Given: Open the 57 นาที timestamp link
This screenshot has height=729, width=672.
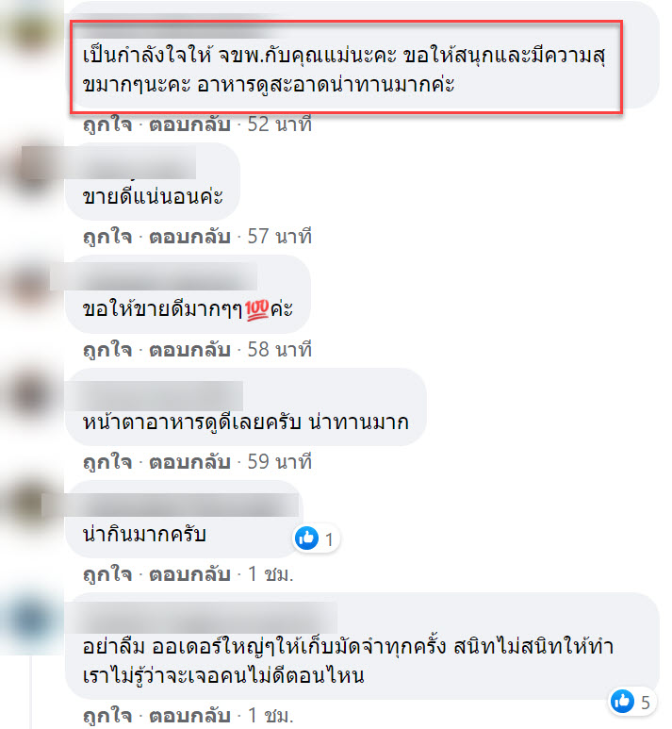Looking at the screenshot, I should point(279,237).
